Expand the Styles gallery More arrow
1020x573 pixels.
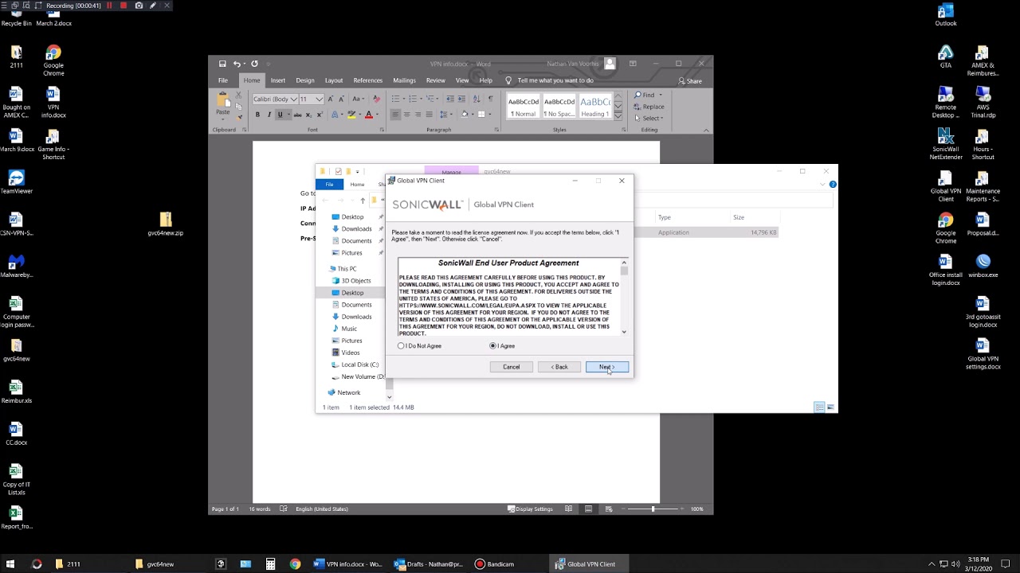pos(618,115)
